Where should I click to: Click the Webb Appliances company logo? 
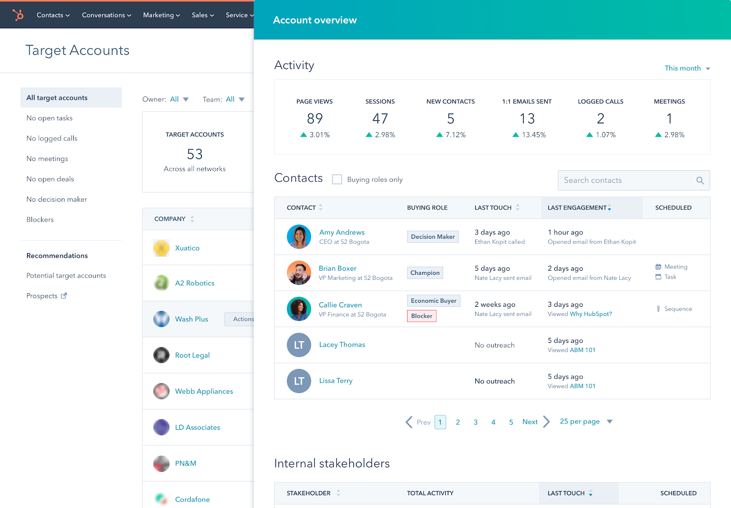point(161,391)
